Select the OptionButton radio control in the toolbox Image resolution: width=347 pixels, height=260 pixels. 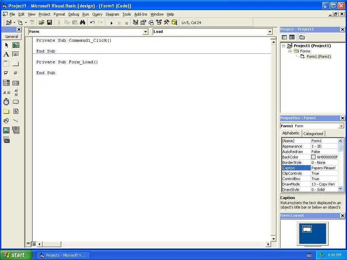click(16, 73)
